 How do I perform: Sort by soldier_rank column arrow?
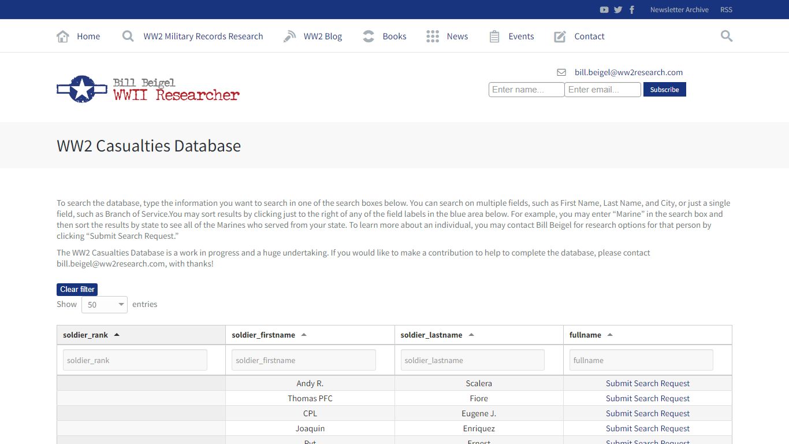coord(117,335)
